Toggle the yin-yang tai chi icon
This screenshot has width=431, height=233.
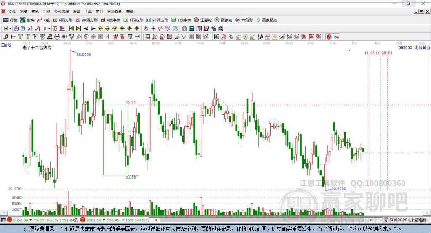tap(329, 37)
